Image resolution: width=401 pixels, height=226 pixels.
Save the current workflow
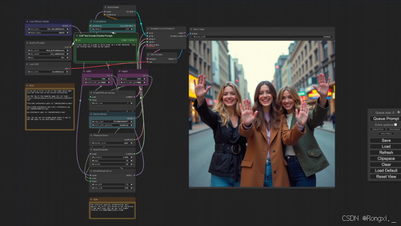click(386, 141)
